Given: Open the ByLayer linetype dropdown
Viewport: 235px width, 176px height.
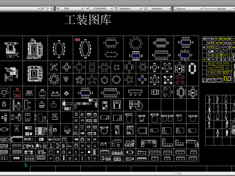Looking at the screenshot, I should (x=219, y=9).
